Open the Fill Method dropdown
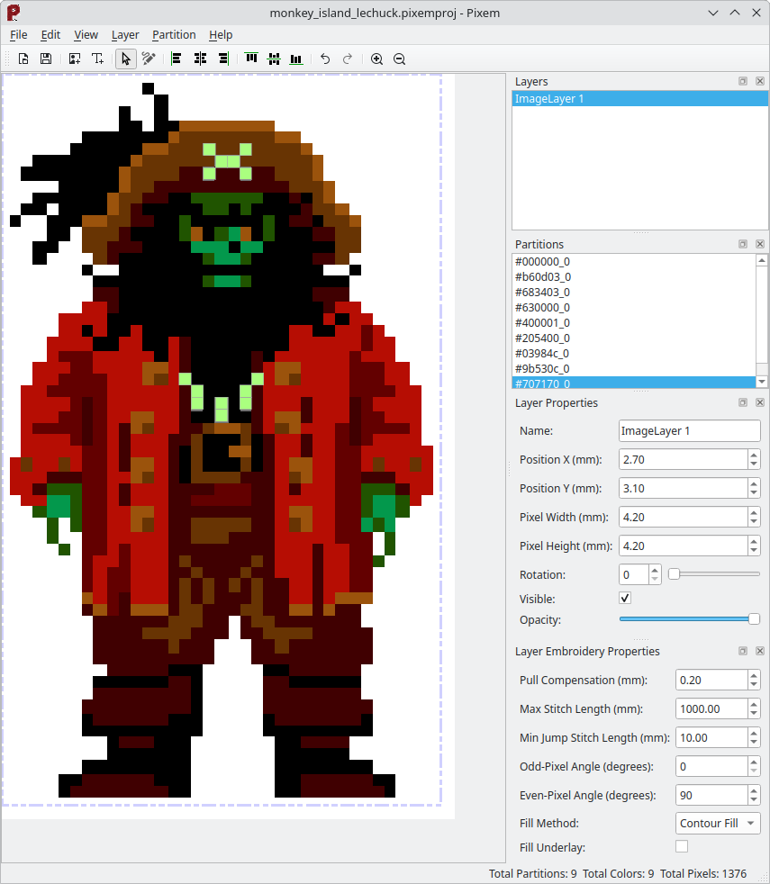The width and height of the screenshot is (770, 884). click(x=718, y=823)
